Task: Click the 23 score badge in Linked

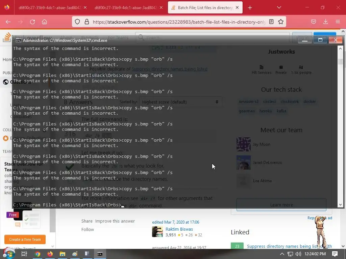Action: click(237, 246)
